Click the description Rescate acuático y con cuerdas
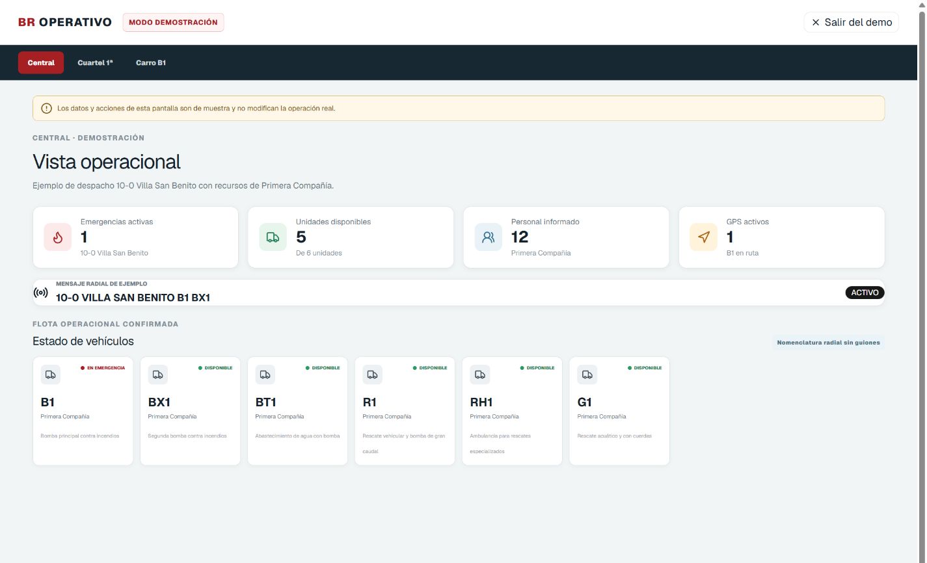Image resolution: width=927 pixels, height=563 pixels. pos(614,436)
